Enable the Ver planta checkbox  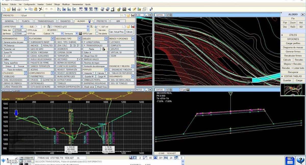click(x=97, y=34)
